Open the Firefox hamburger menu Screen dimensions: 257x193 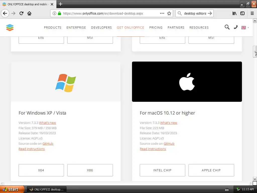click(x=252, y=13)
